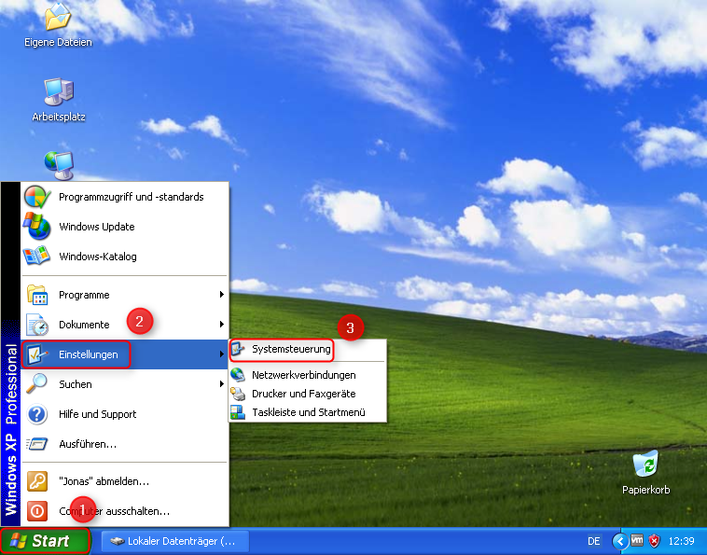Open Hilfe und Support entry
This screenshot has height=555, width=707.
tap(125, 414)
